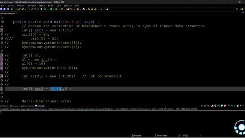Click Display Selected Console monitor icon
The image size is (245, 138).
[232, 106]
